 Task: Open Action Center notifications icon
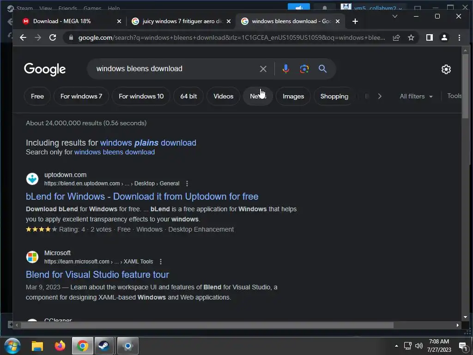click(x=463, y=346)
